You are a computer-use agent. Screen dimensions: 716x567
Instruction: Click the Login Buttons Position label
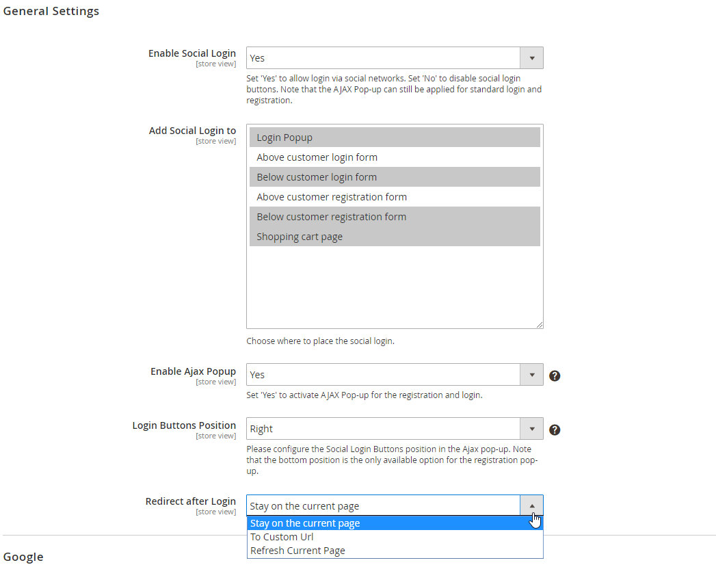[184, 425]
